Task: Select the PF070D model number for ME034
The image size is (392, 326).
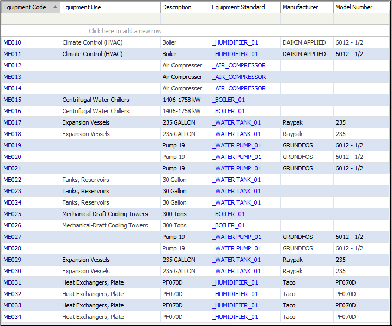Action: pos(346,317)
